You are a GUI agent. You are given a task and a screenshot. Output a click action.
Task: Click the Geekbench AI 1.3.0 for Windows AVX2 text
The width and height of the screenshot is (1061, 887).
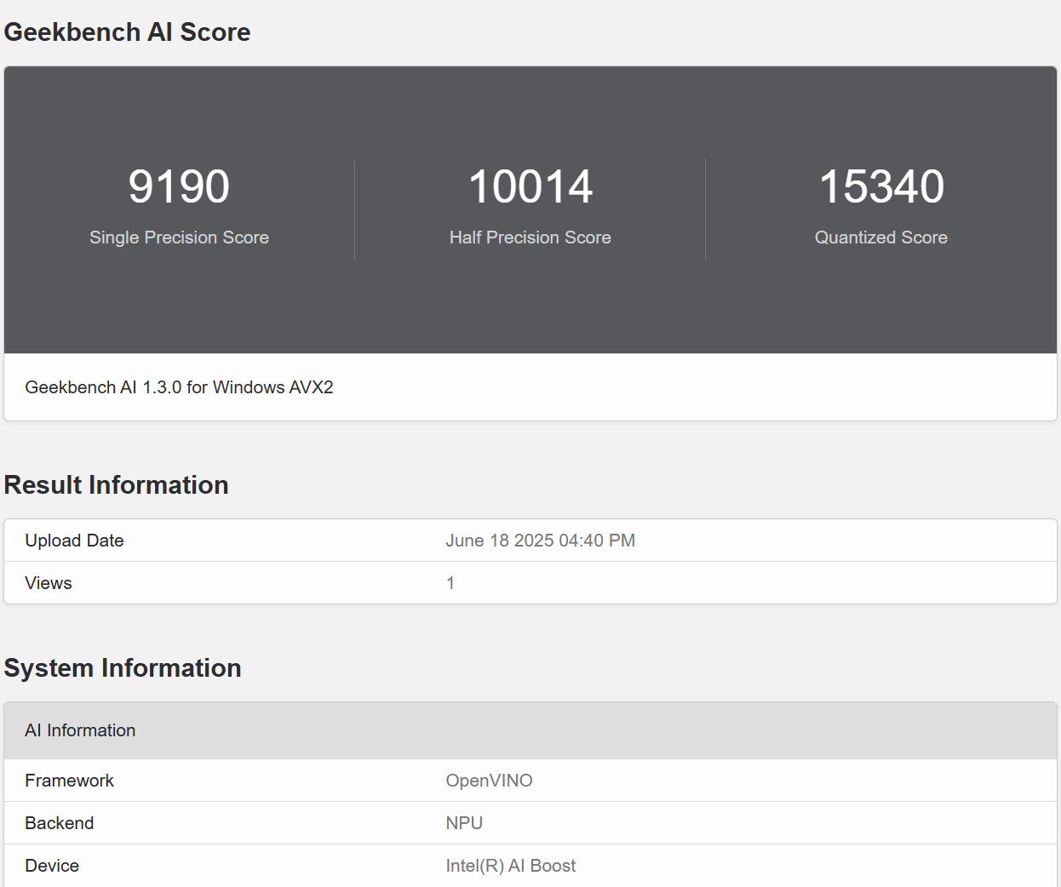click(x=179, y=387)
